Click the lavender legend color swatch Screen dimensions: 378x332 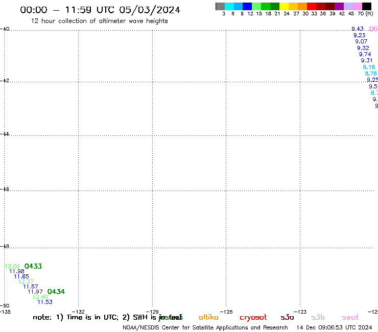(x=348, y=6)
